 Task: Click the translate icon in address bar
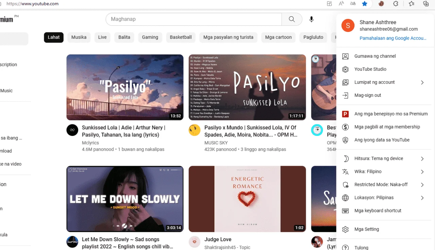pyautogui.click(x=353, y=4)
